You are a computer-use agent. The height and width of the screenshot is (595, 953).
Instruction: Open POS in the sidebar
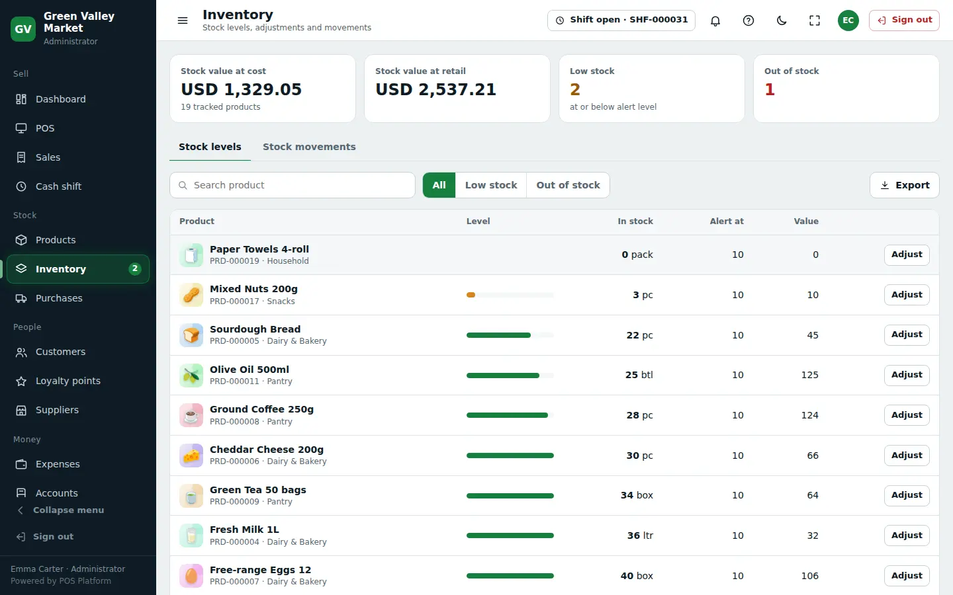pyautogui.click(x=78, y=128)
